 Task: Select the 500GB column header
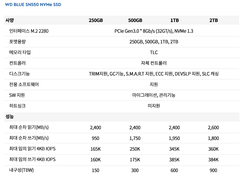pyautogui.click(x=135, y=20)
